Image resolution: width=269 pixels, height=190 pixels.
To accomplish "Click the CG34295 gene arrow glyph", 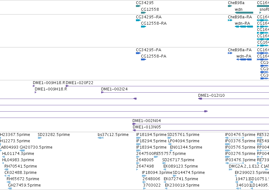I will [x=138, y=6].
